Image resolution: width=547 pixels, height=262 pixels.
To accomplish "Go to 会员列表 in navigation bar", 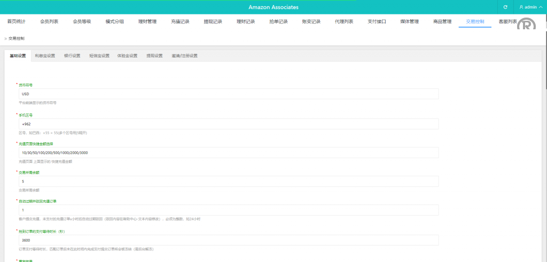I will (49, 22).
